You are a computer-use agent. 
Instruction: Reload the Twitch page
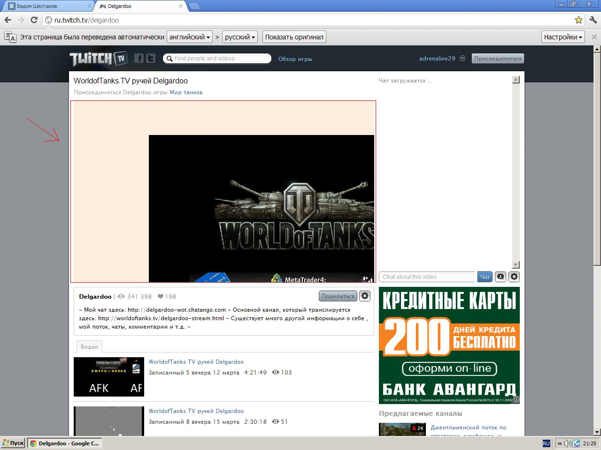tap(34, 20)
